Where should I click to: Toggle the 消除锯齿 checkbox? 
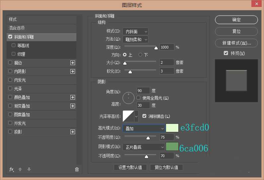click(x=144, y=116)
